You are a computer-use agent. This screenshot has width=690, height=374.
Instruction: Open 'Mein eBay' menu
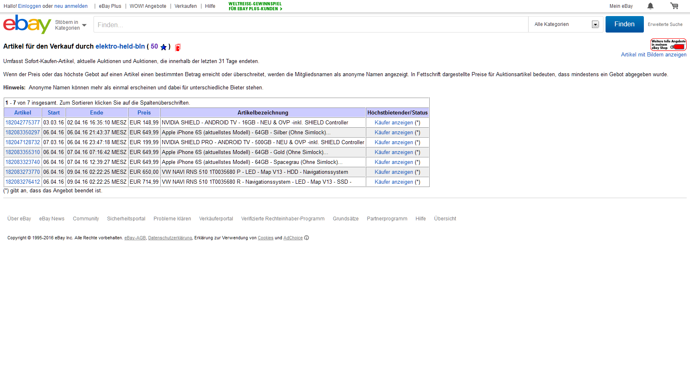coord(621,6)
